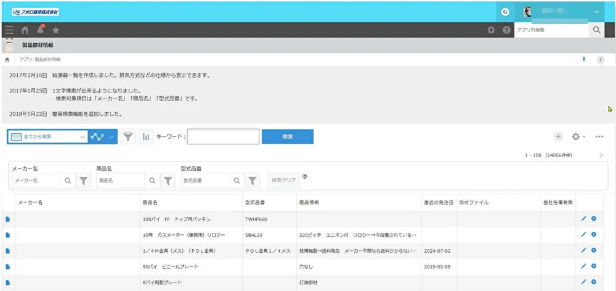Pin the announcement with pushpin icon
Image resolution: width=616 pixels, height=291 pixels.
pyautogui.click(x=583, y=59)
